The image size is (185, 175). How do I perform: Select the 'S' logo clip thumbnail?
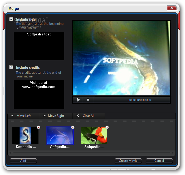click(x=25, y=135)
